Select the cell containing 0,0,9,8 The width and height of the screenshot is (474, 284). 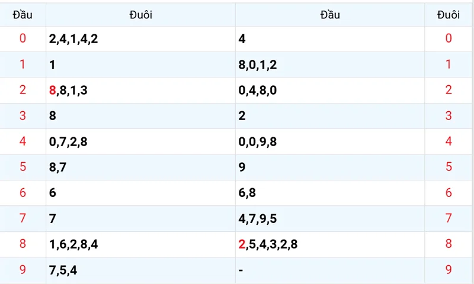pyautogui.click(x=330, y=141)
